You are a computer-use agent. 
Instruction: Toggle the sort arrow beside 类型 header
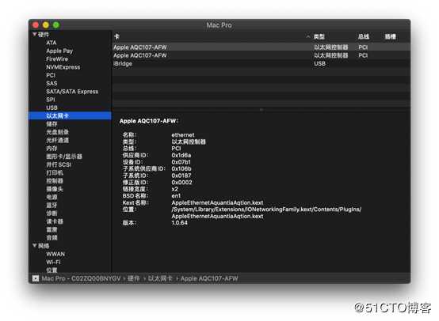(x=308, y=36)
